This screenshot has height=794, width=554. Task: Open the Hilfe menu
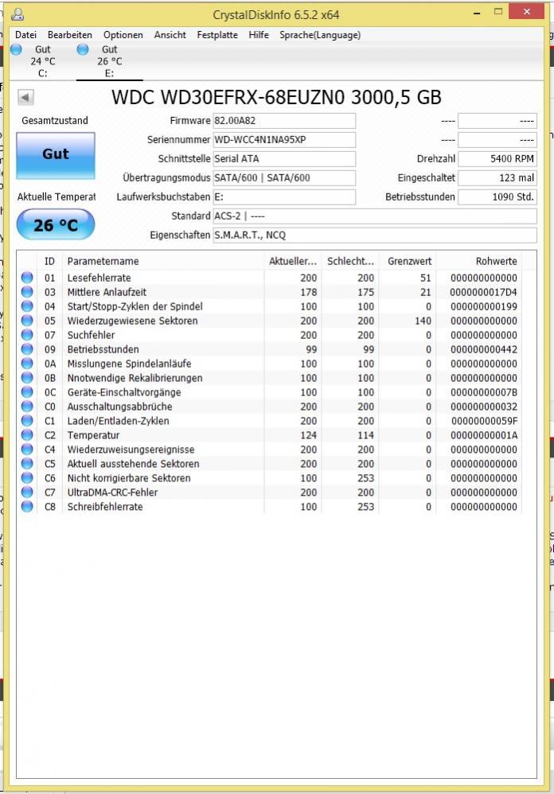(x=259, y=35)
